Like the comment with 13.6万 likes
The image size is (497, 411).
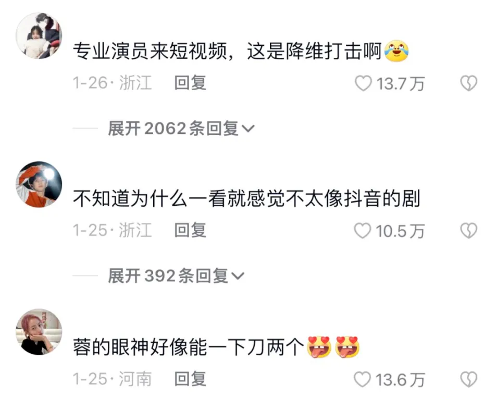coord(362,379)
